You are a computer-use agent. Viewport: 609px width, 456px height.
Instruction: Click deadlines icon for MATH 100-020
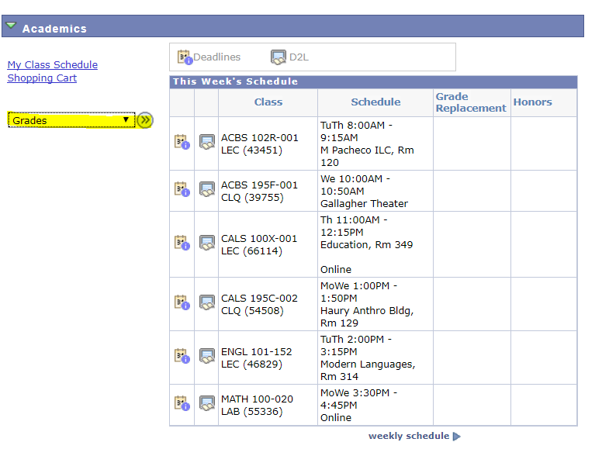[x=182, y=403]
